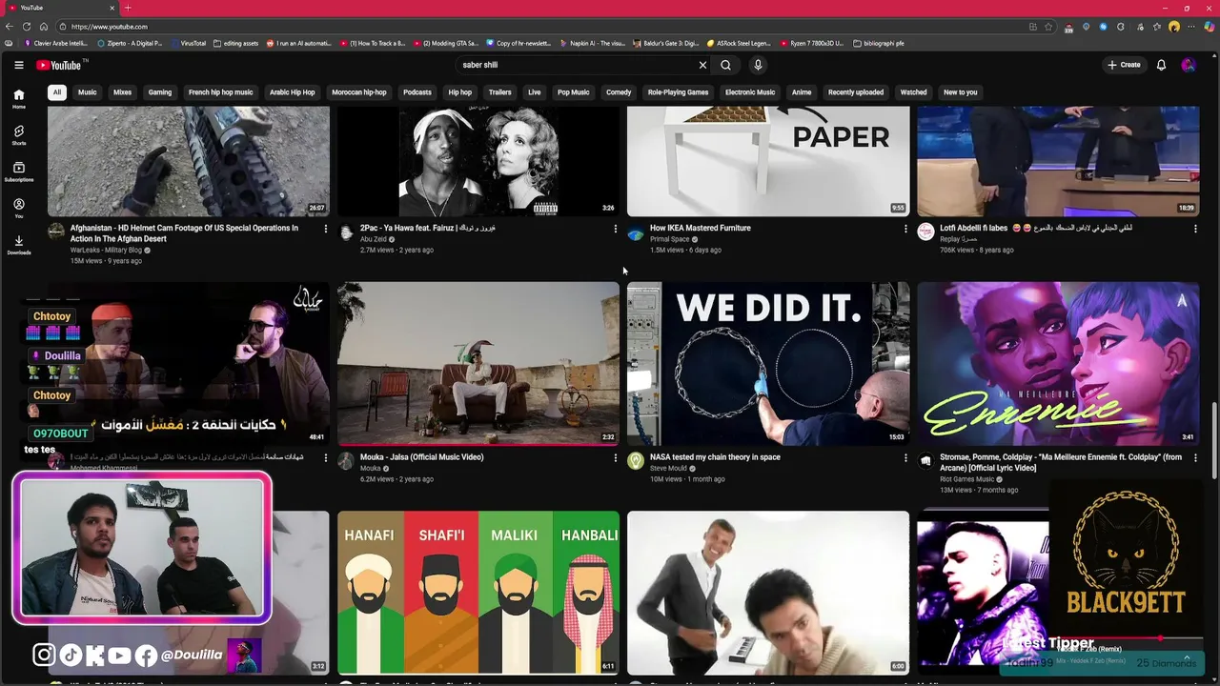This screenshot has width=1220, height=686.
Task: Toggle the Watched filter chip
Action: [x=913, y=92]
